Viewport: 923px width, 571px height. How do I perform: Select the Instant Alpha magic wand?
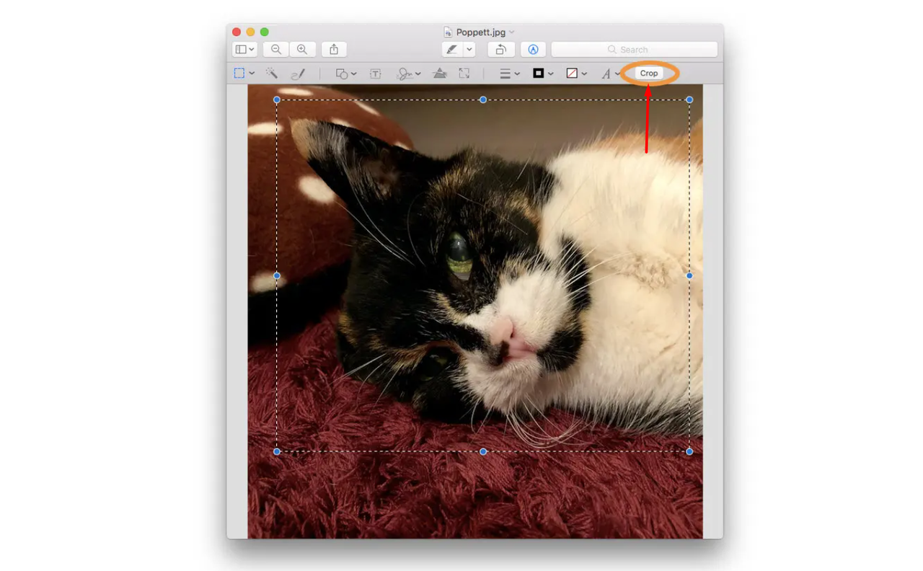tap(272, 74)
